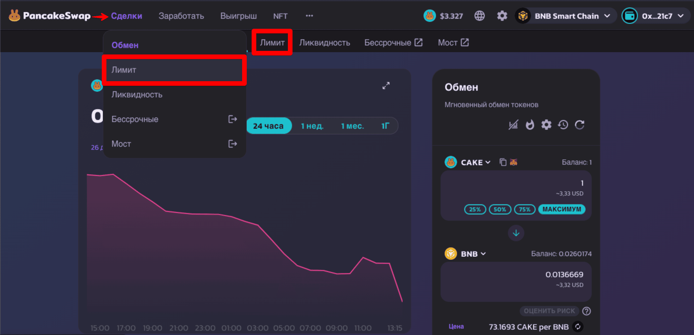Choose Мост in the dropdown menu
The width and height of the screenshot is (694, 335).
(x=175, y=144)
